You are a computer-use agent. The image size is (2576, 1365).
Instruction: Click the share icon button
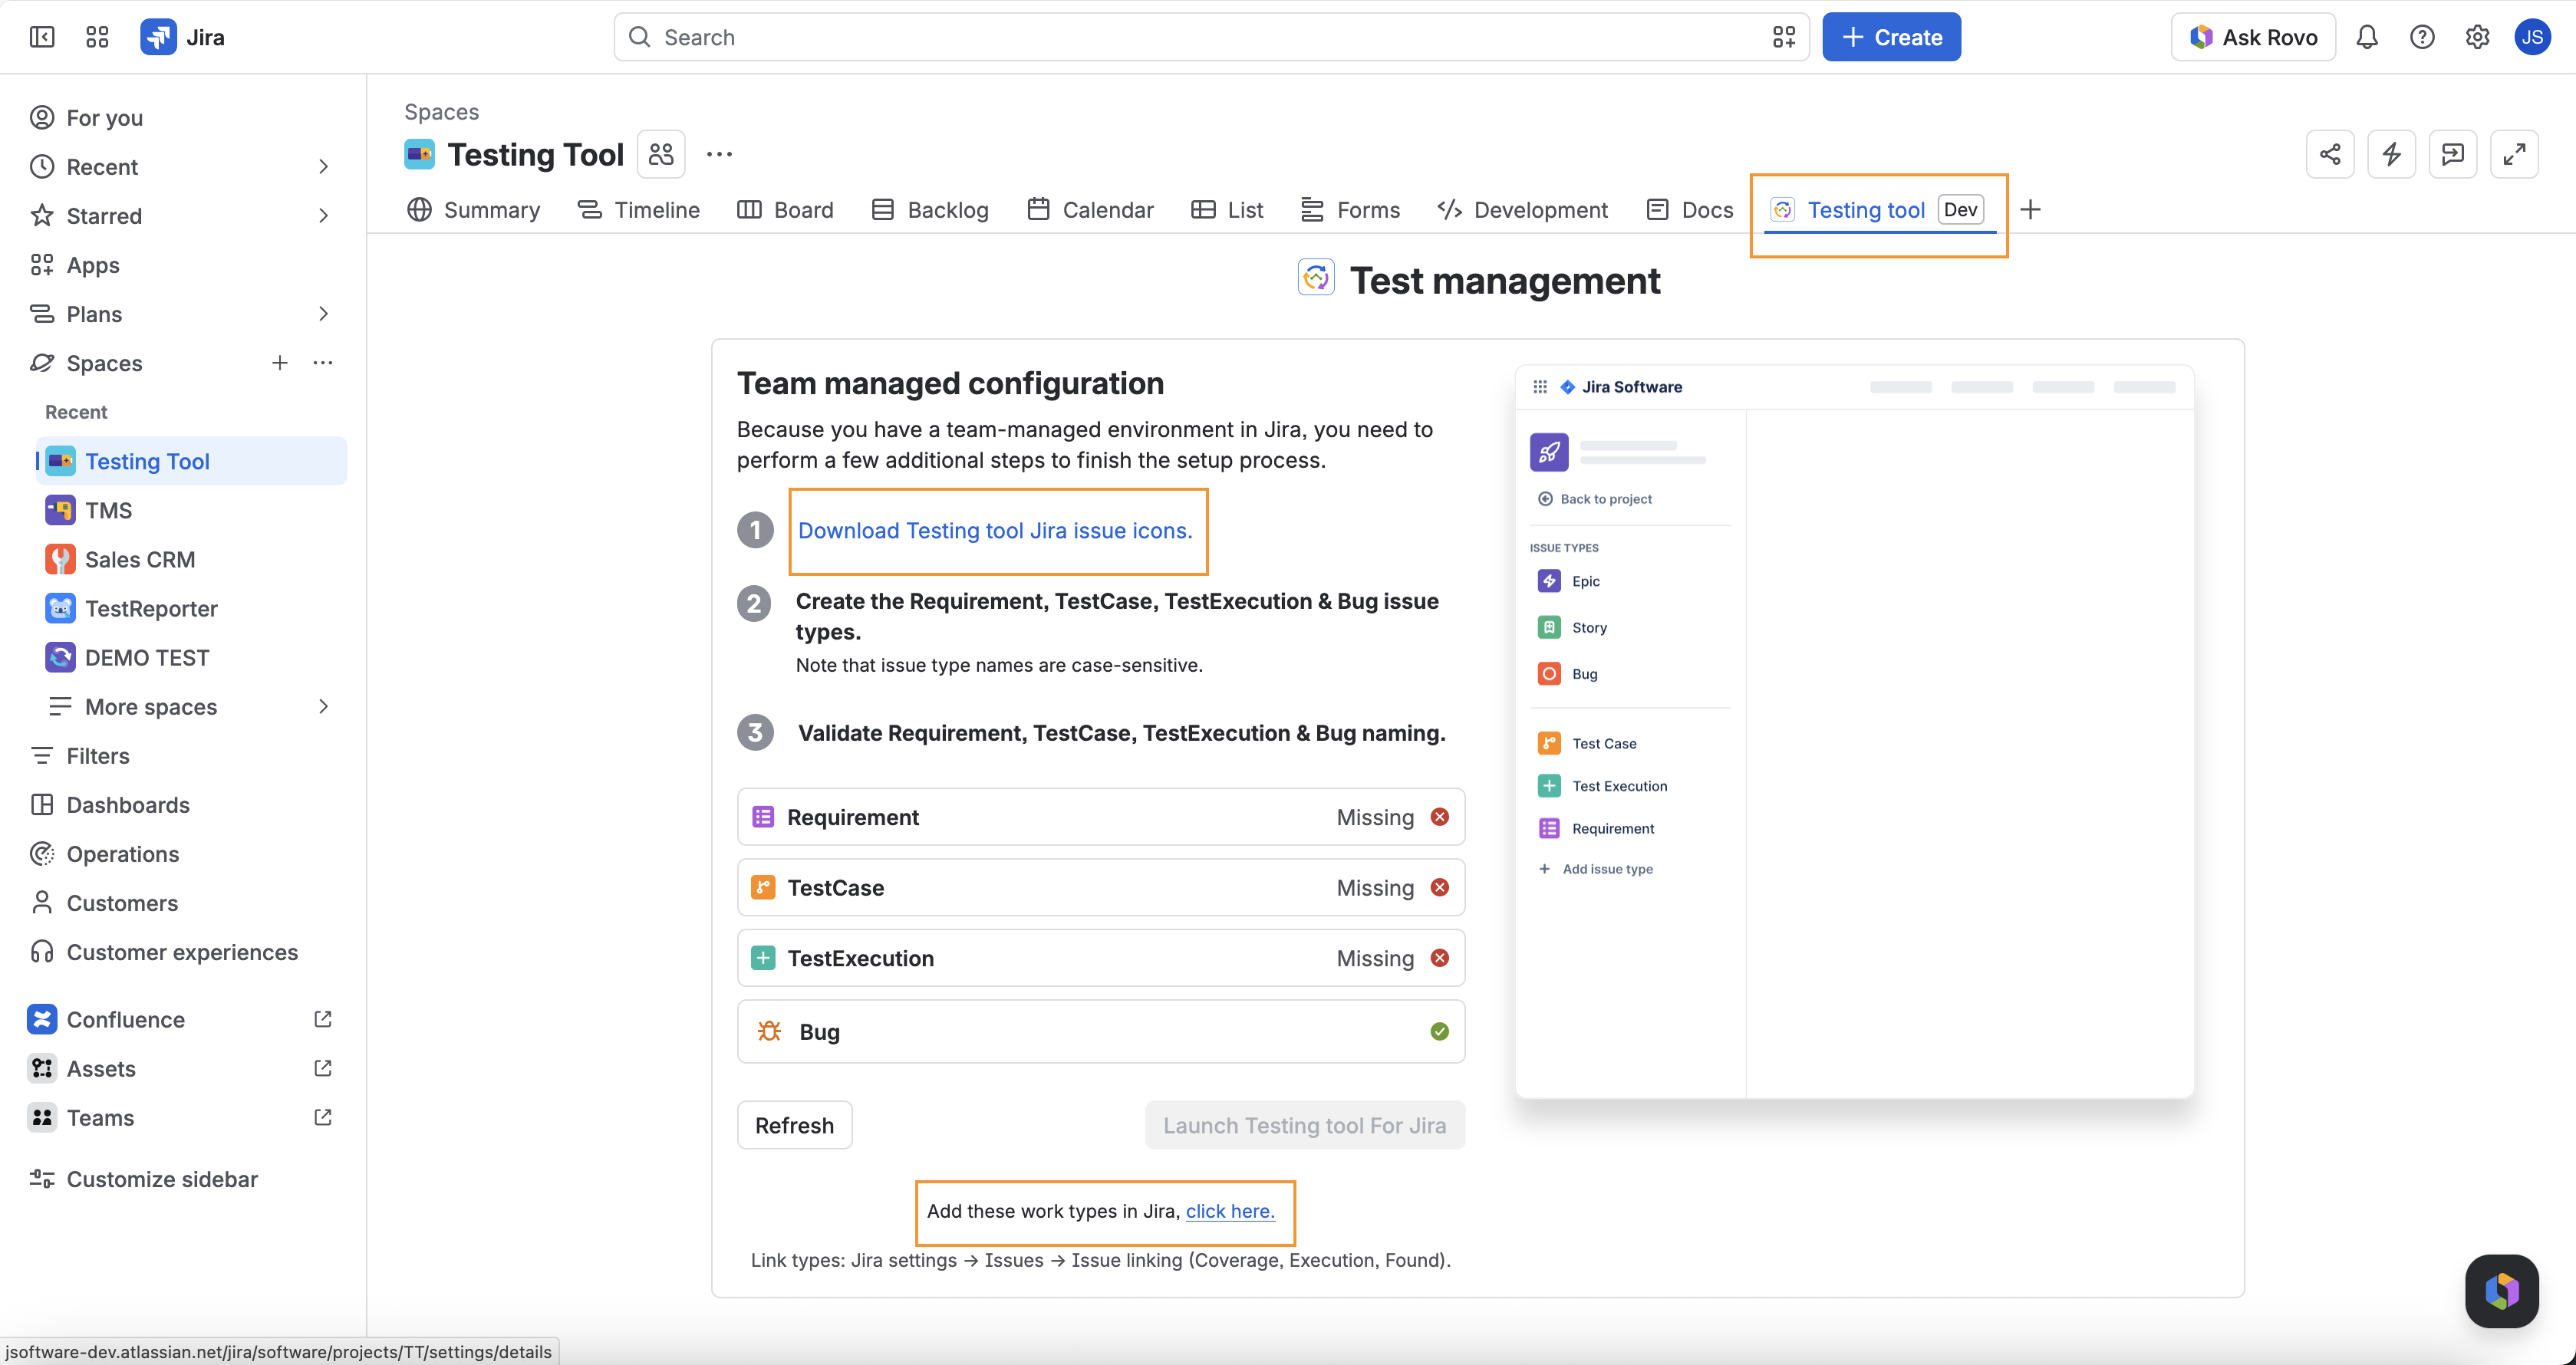pos(2330,154)
